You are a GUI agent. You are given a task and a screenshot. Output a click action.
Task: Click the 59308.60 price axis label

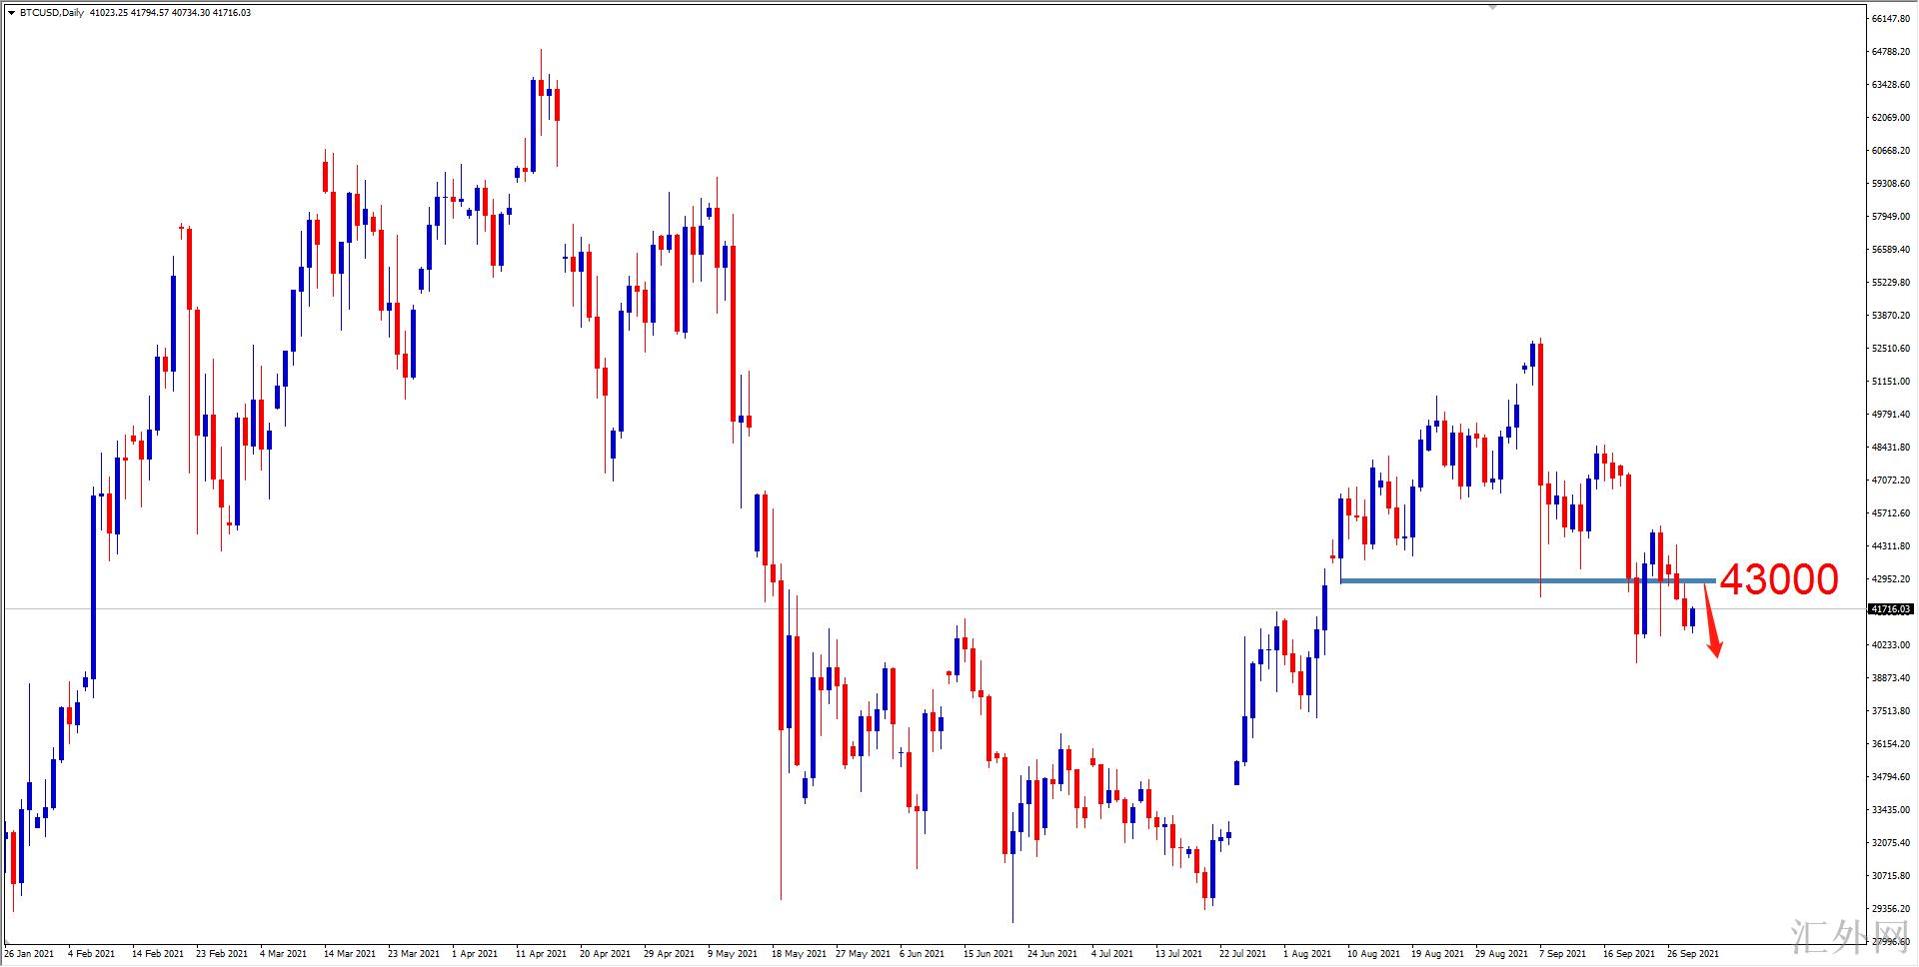coord(1891,184)
